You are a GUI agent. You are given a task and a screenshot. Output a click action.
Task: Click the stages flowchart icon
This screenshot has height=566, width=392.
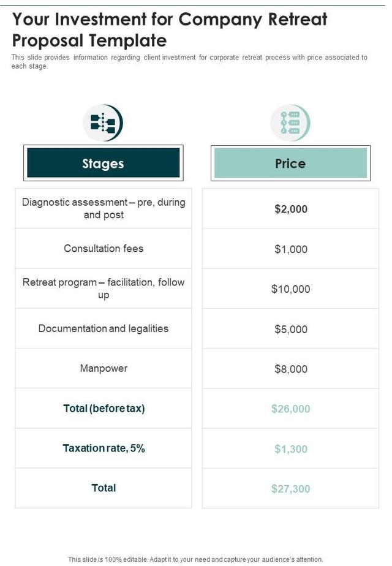[x=103, y=123]
